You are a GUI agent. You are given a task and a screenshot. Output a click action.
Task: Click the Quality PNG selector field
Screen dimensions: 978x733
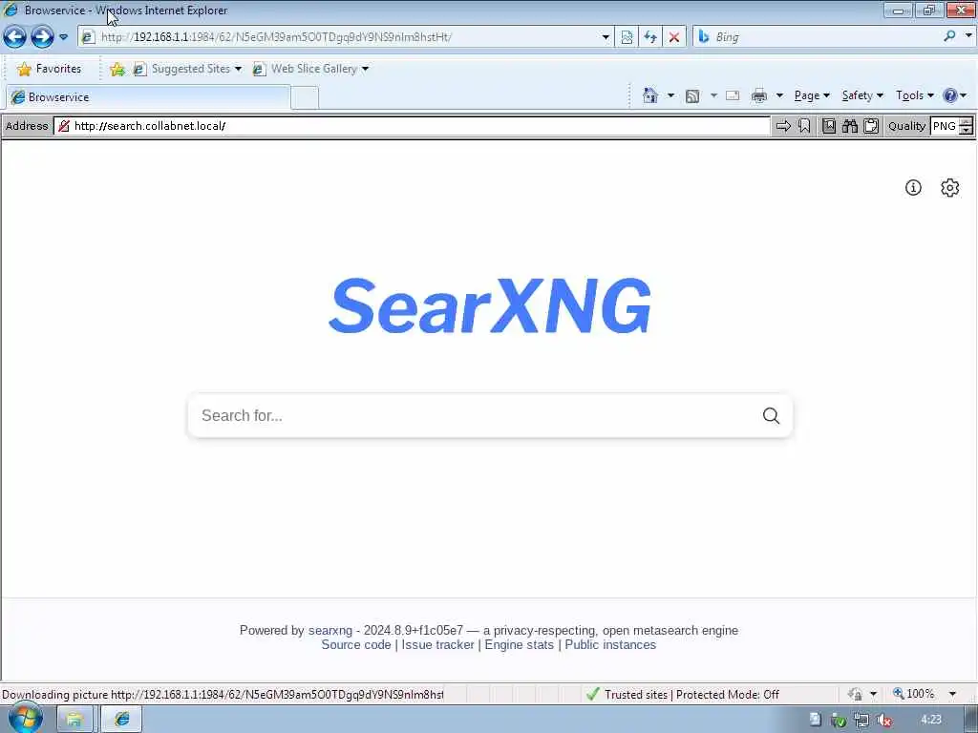tap(945, 126)
